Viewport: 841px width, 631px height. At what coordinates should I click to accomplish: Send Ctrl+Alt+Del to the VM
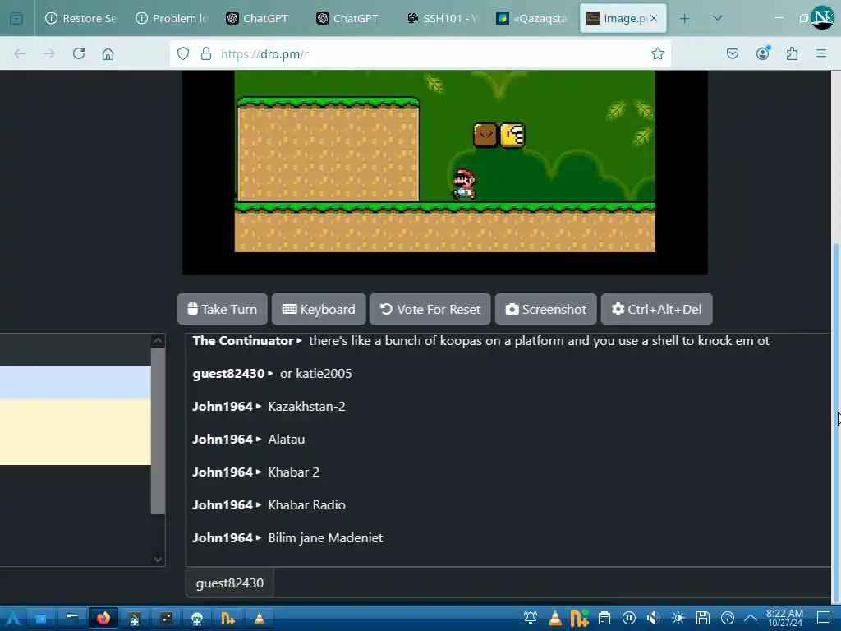click(x=656, y=309)
